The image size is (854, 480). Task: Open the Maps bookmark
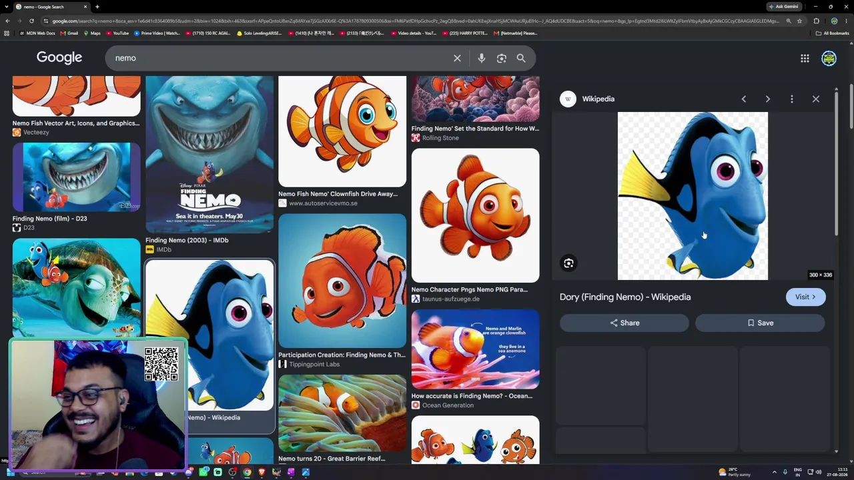coord(92,33)
